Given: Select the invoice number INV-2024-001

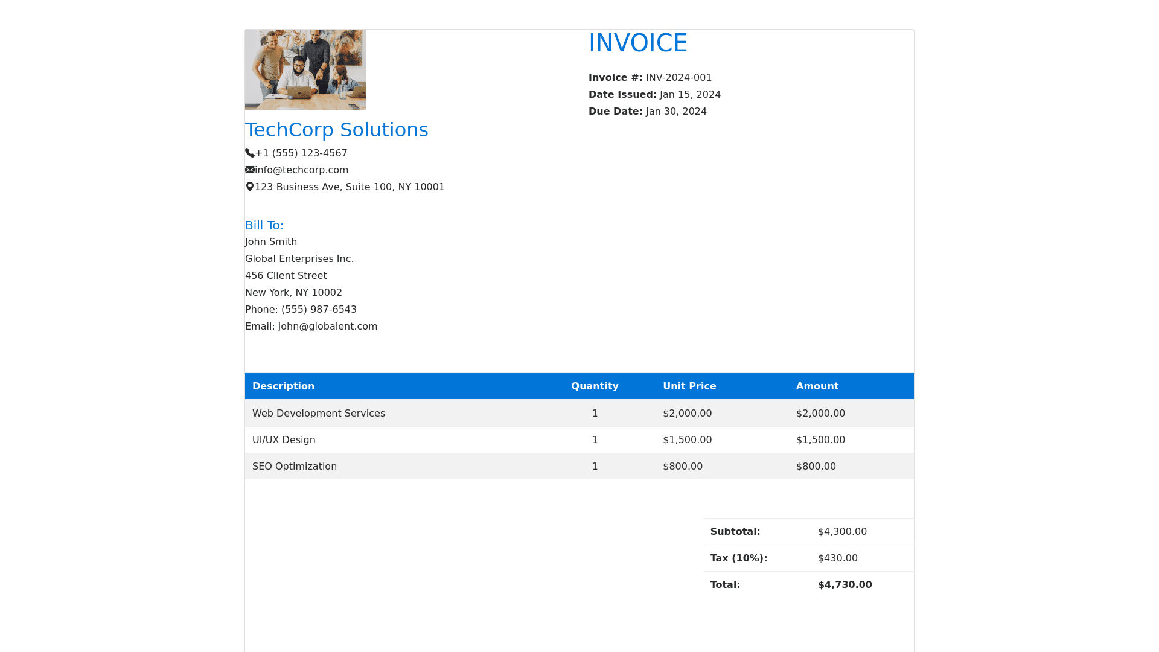Looking at the screenshot, I should [x=678, y=78].
